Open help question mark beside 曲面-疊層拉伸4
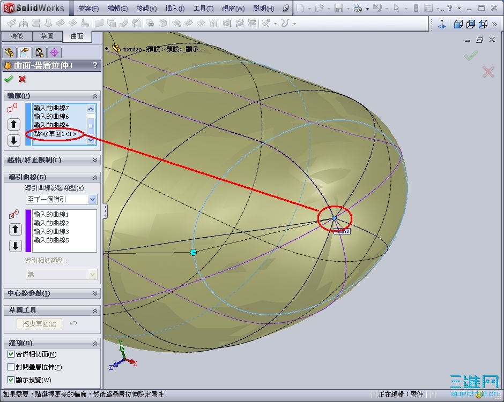The image size is (504, 402). tap(95, 65)
